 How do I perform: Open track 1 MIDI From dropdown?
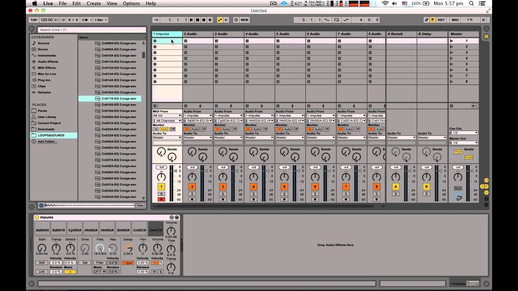pos(167,116)
